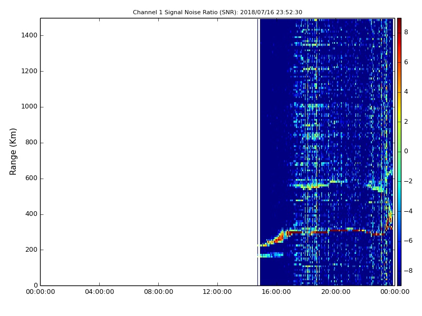Click the 1400 tick label on range axis
This screenshot has height=316, width=422.
point(29,35)
